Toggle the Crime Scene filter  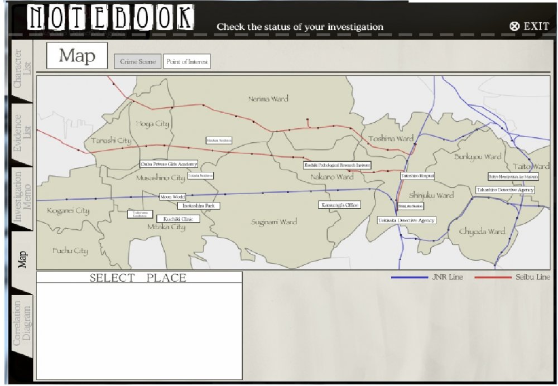138,61
